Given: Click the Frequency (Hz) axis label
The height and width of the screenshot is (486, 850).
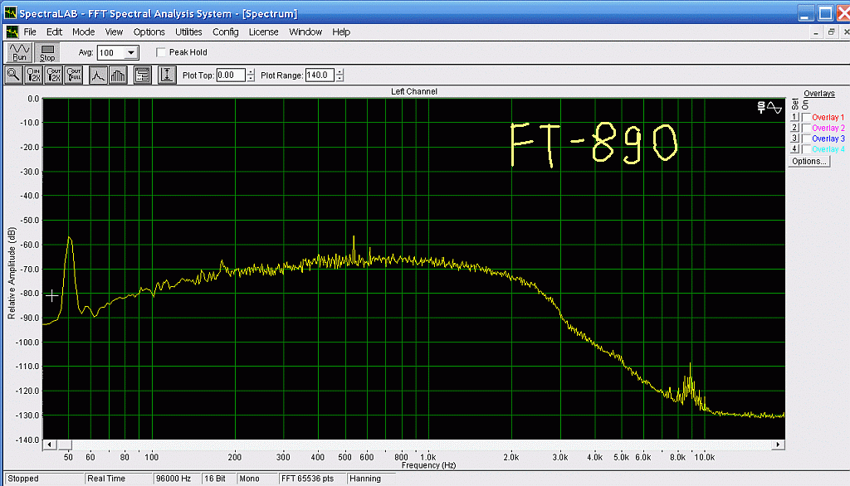Looking at the screenshot, I should 429,465.
